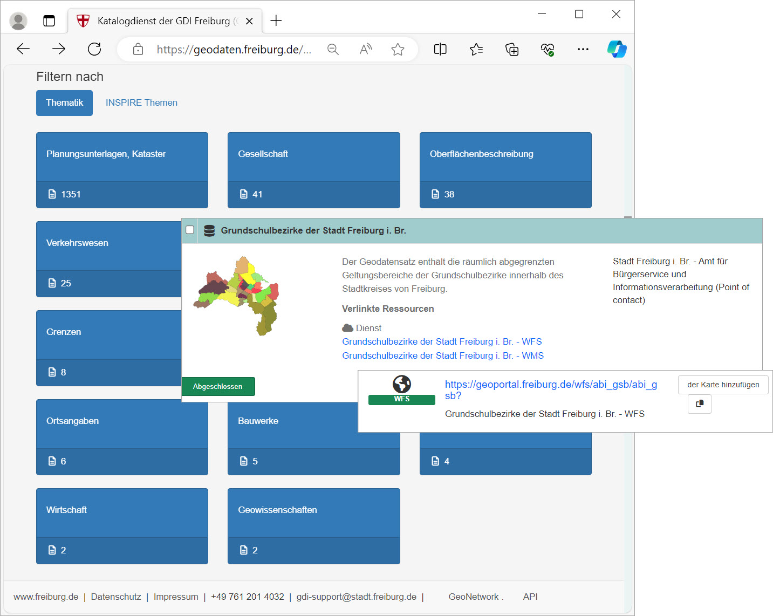773x616 pixels.
Task: Open the Impressum footer link
Action: (176, 597)
